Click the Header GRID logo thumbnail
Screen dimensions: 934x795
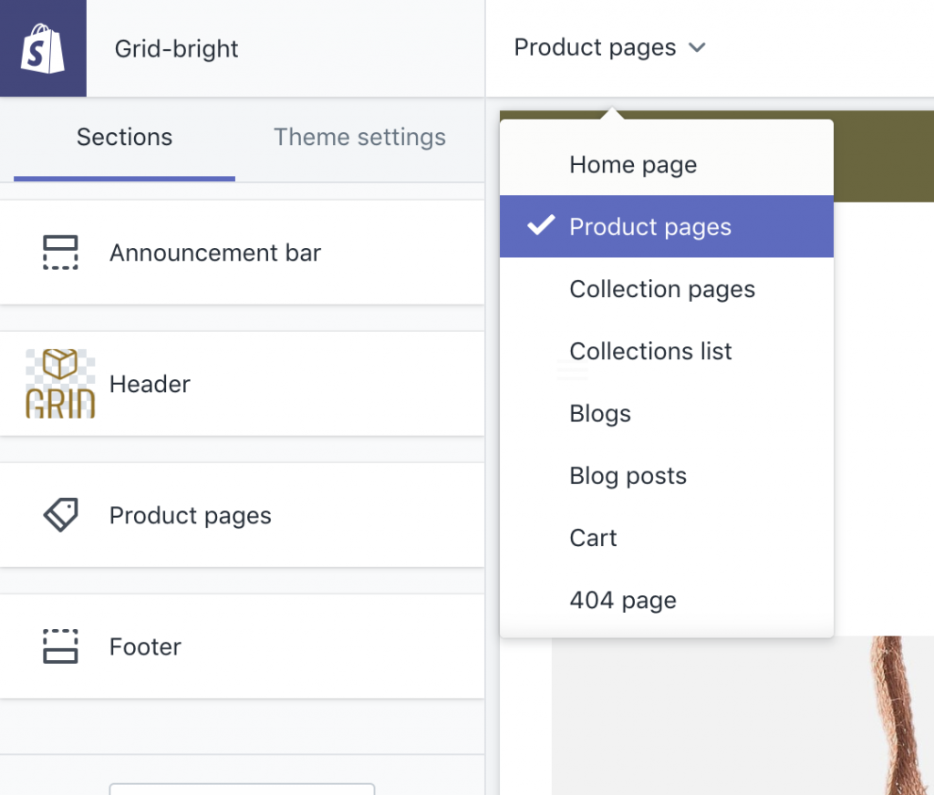pyautogui.click(x=60, y=384)
